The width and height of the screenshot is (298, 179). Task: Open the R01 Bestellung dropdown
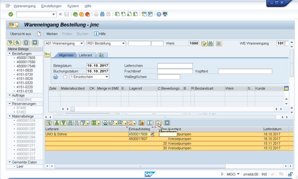(123, 43)
